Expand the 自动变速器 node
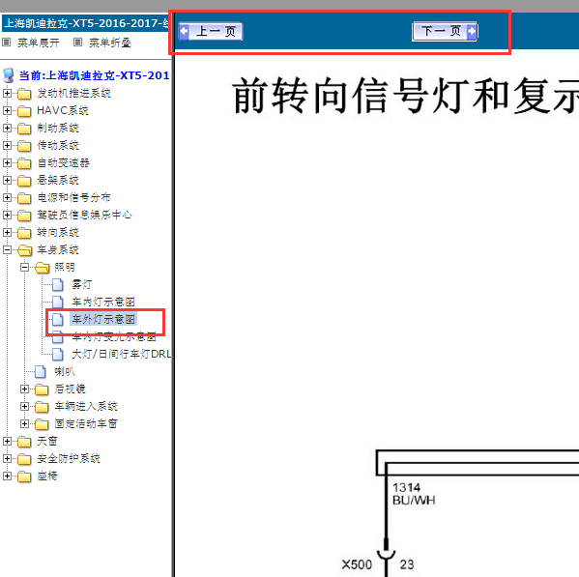The width and height of the screenshot is (579, 577). (x=7, y=162)
